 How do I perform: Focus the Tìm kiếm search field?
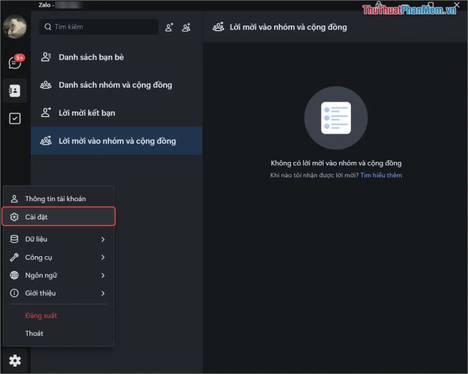[98, 27]
